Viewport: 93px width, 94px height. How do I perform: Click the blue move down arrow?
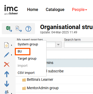tap(7, 84)
